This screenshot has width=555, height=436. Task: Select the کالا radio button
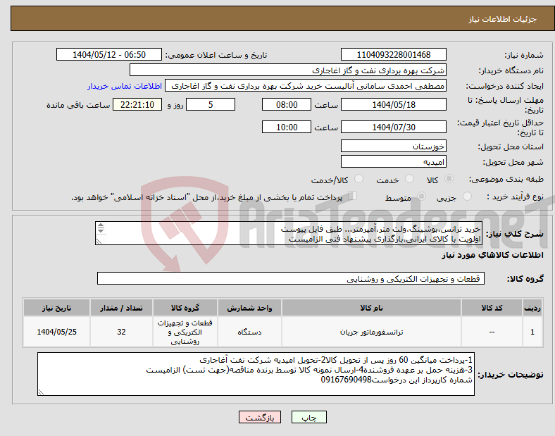pyautogui.click(x=449, y=179)
